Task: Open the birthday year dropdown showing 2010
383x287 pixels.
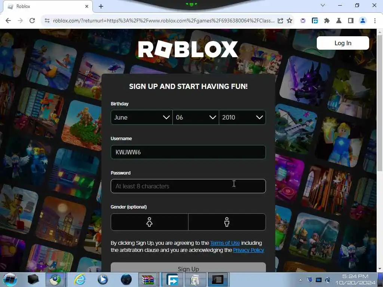Action: coord(242,117)
